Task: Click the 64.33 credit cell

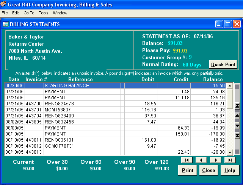Action: point(174,128)
